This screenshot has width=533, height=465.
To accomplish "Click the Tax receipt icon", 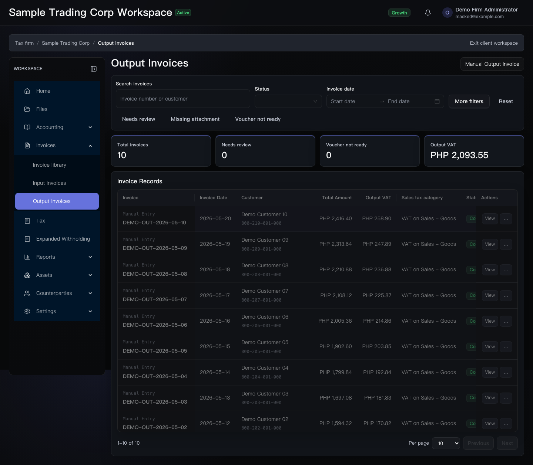I will pyautogui.click(x=27, y=221).
